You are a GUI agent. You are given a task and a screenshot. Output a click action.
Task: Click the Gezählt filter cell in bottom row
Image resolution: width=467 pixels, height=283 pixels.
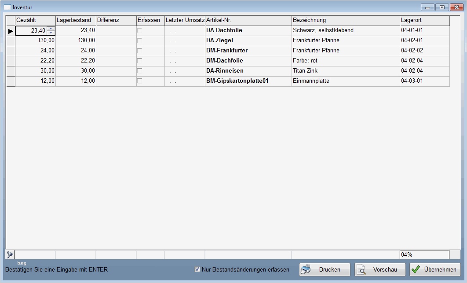(x=35, y=255)
